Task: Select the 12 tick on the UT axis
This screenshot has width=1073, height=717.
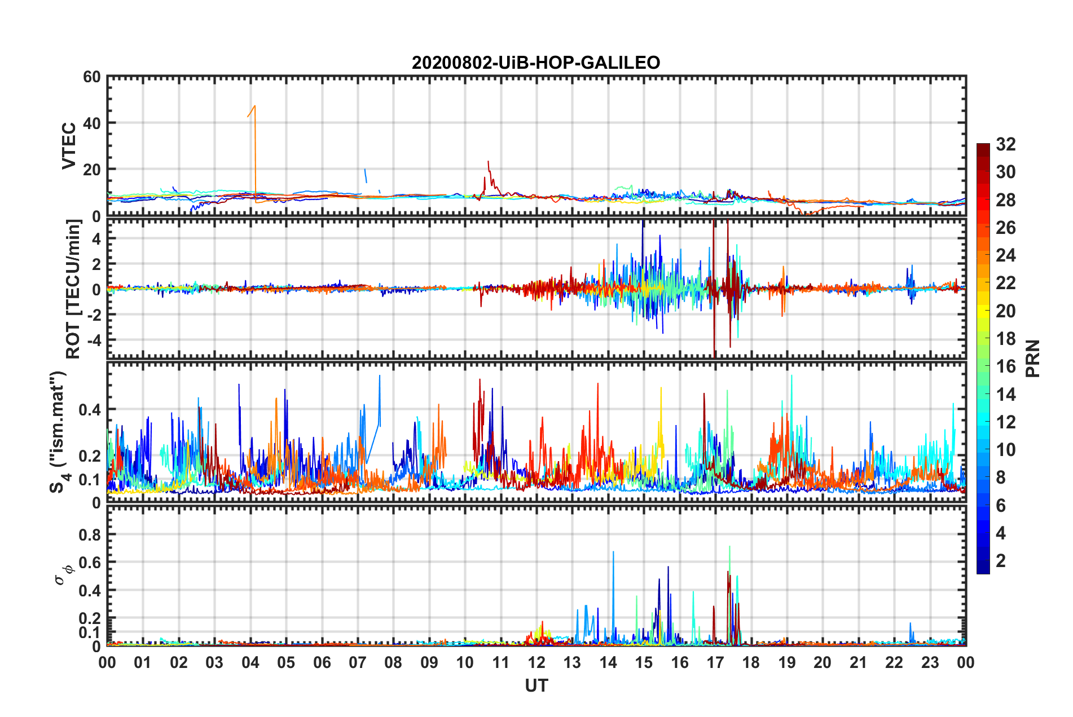Action: pos(536,662)
